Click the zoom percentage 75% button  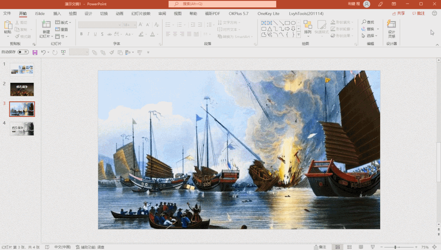point(425,247)
